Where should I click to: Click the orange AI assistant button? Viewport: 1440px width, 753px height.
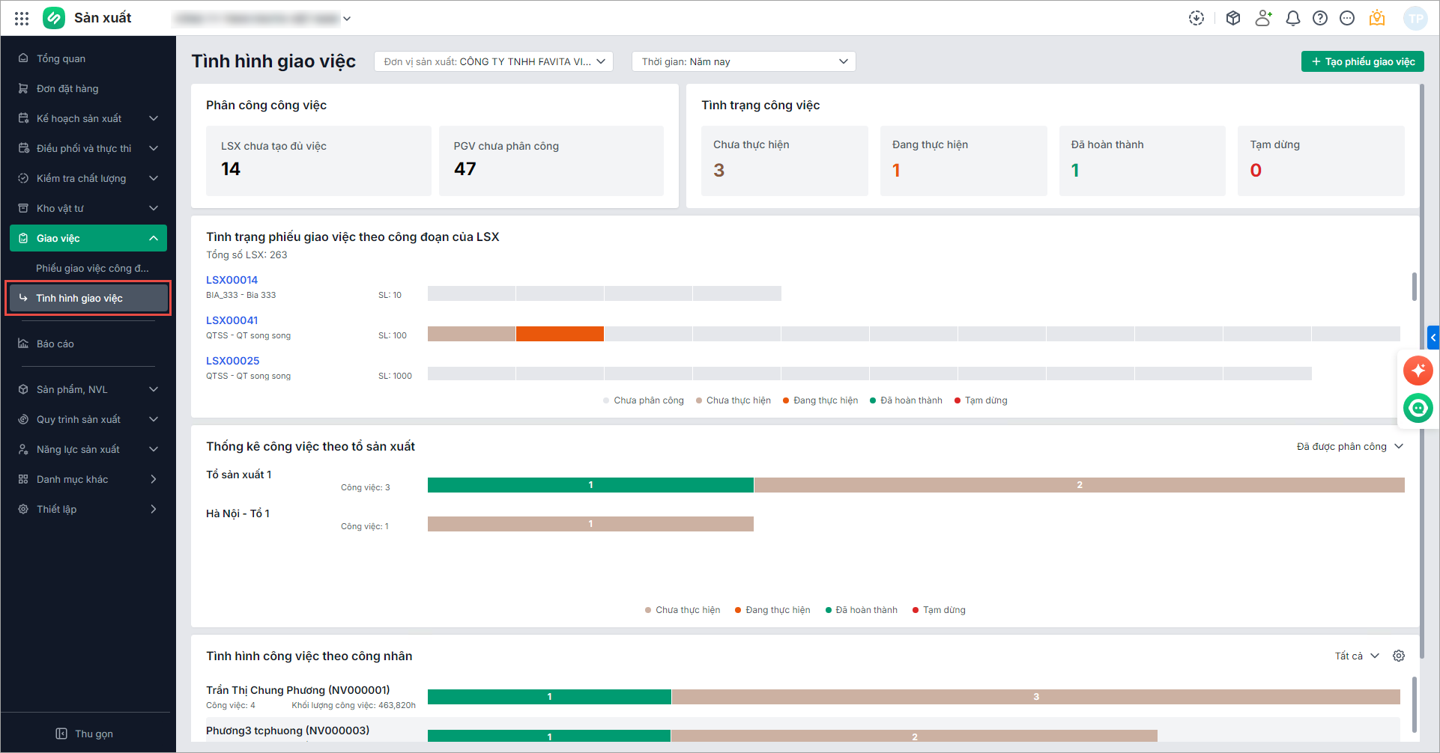click(x=1418, y=370)
